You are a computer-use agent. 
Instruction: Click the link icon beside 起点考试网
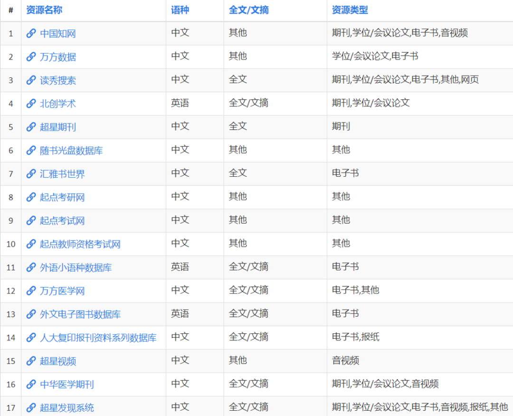pyautogui.click(x=31, y=220)
